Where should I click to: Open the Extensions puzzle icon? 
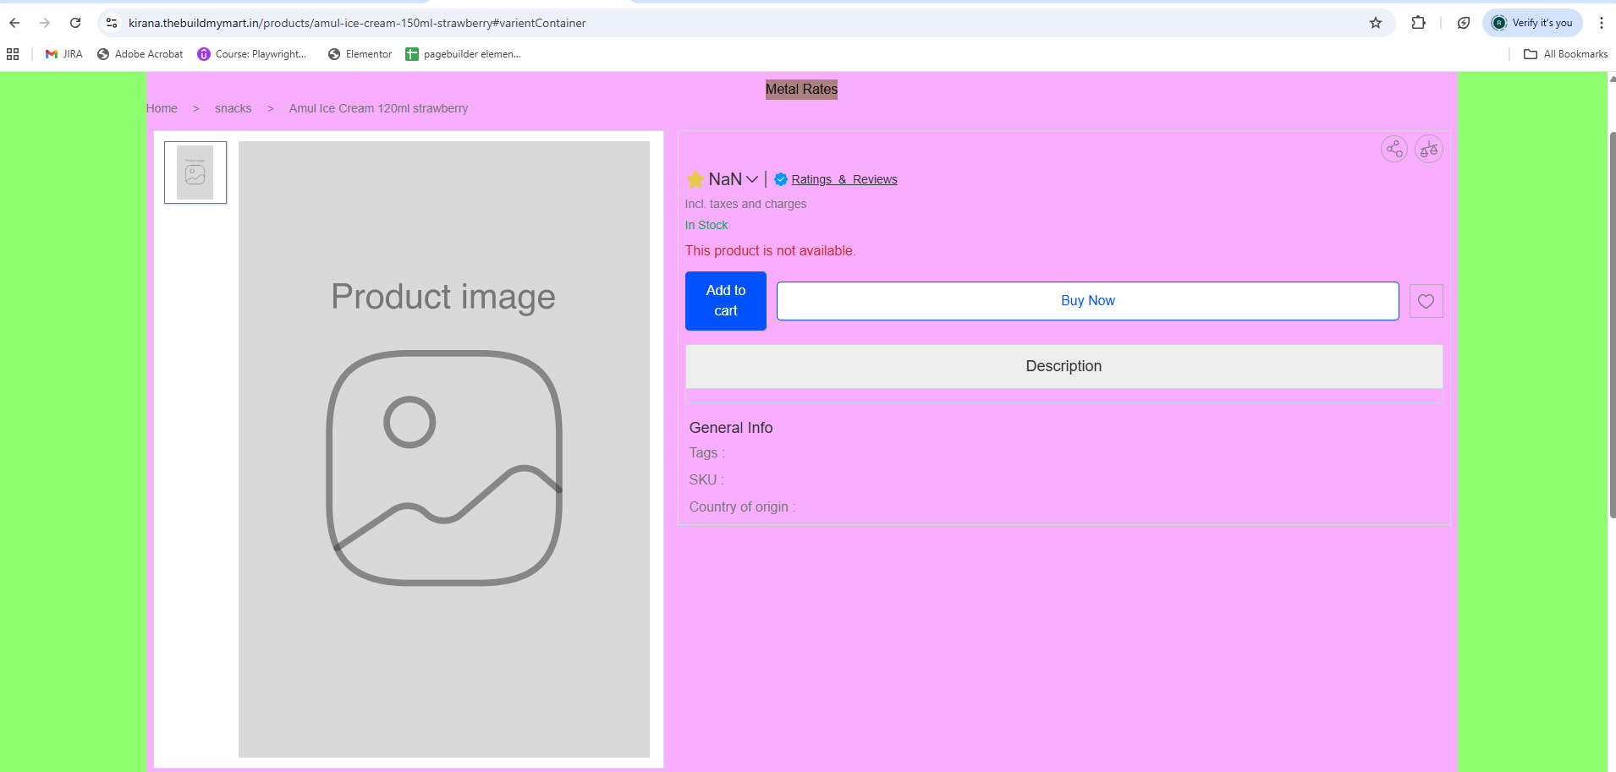[x=1419, y=23]
